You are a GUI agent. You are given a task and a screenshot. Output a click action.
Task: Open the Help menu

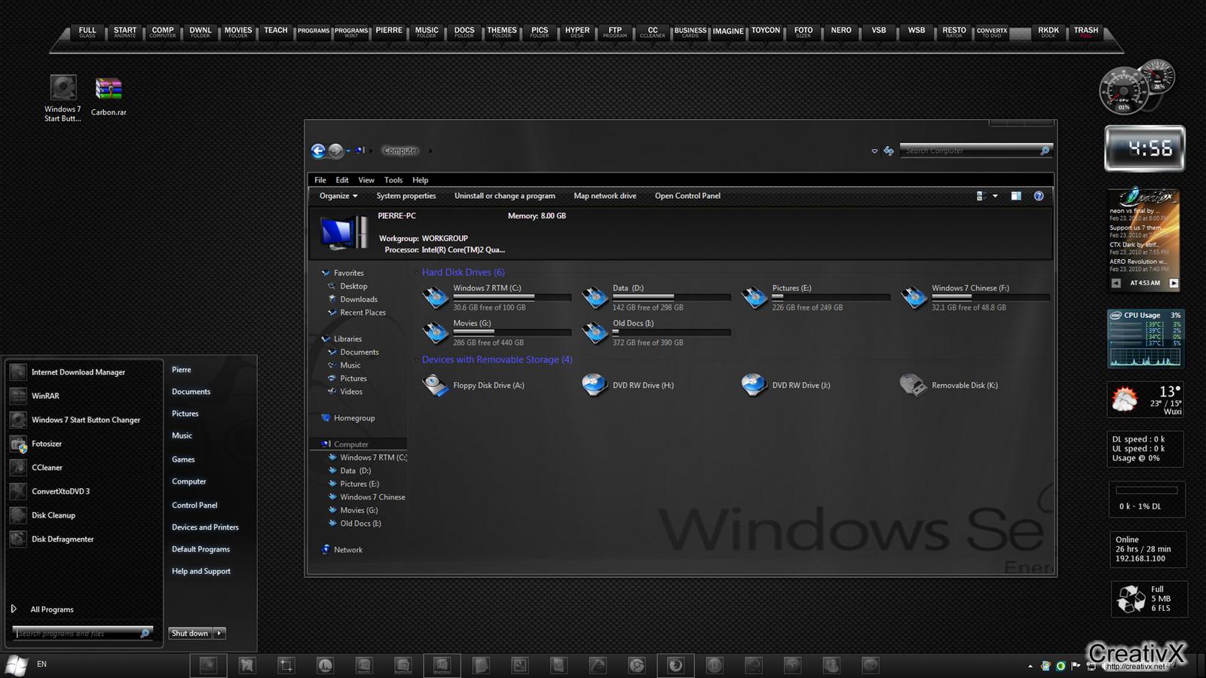point(421,180)
